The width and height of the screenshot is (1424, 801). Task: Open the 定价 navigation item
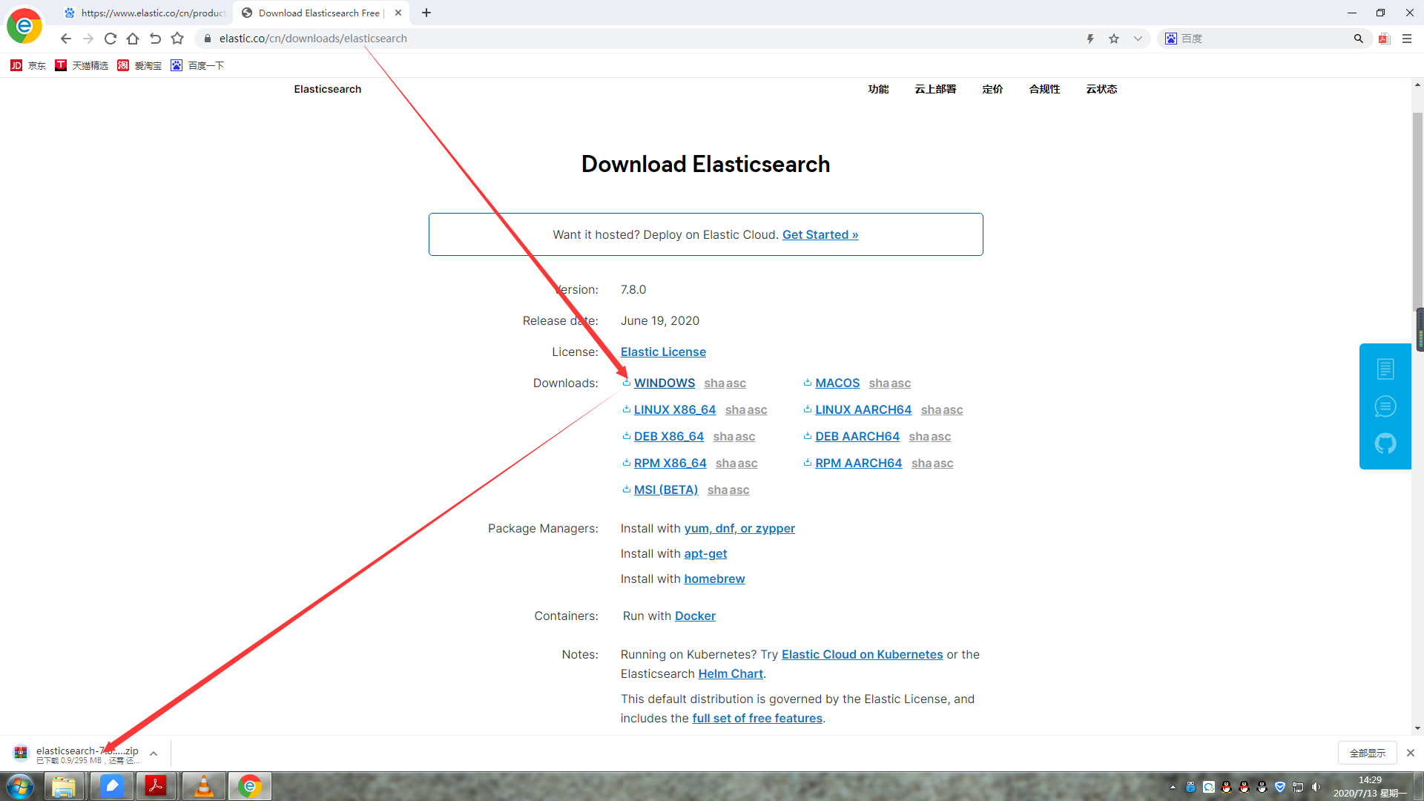pyautogui.click(x=992, y=89)
